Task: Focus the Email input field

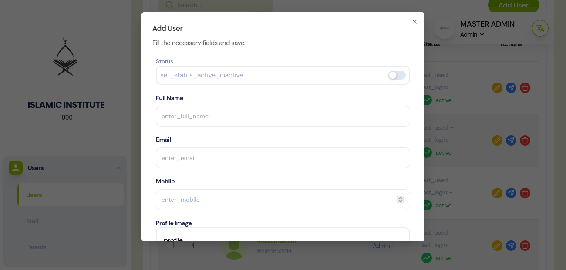Action: (283, 158)
